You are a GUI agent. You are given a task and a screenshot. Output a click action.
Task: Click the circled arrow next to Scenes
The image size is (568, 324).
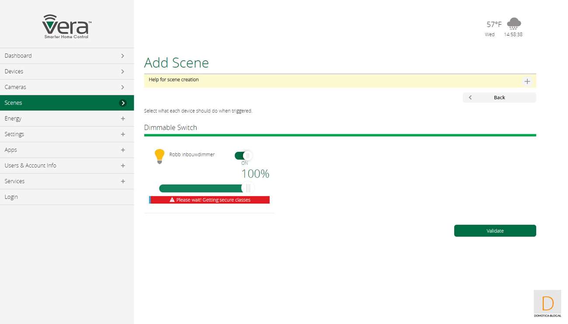123,103
